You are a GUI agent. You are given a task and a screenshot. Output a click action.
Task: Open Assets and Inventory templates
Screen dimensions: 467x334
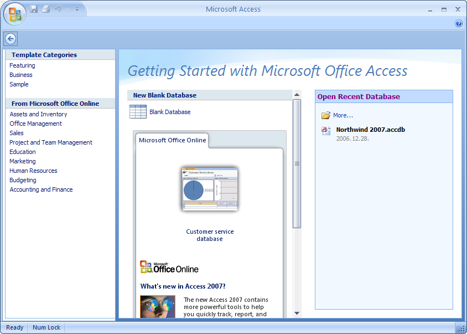click(x=38, y=114)
